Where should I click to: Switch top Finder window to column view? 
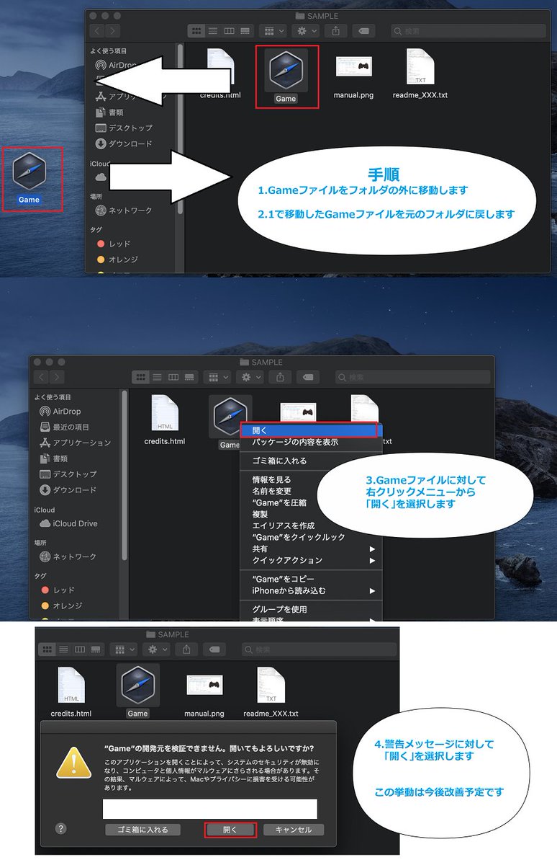coord(230,31)
